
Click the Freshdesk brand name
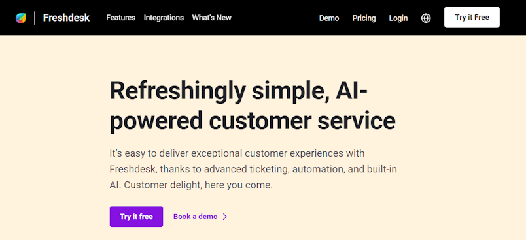pyautogui.click(x=66, y=18)
